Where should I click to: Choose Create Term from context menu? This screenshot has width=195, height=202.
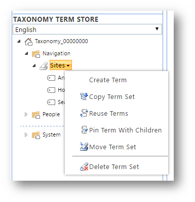click(x=108, y=80)
